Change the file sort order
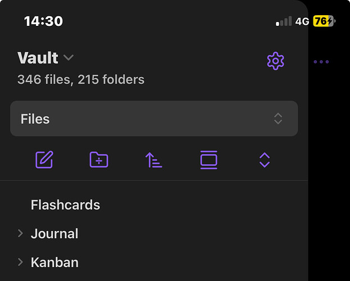The height and width of the screenshot is (281, 350). (x=153, y=160)
